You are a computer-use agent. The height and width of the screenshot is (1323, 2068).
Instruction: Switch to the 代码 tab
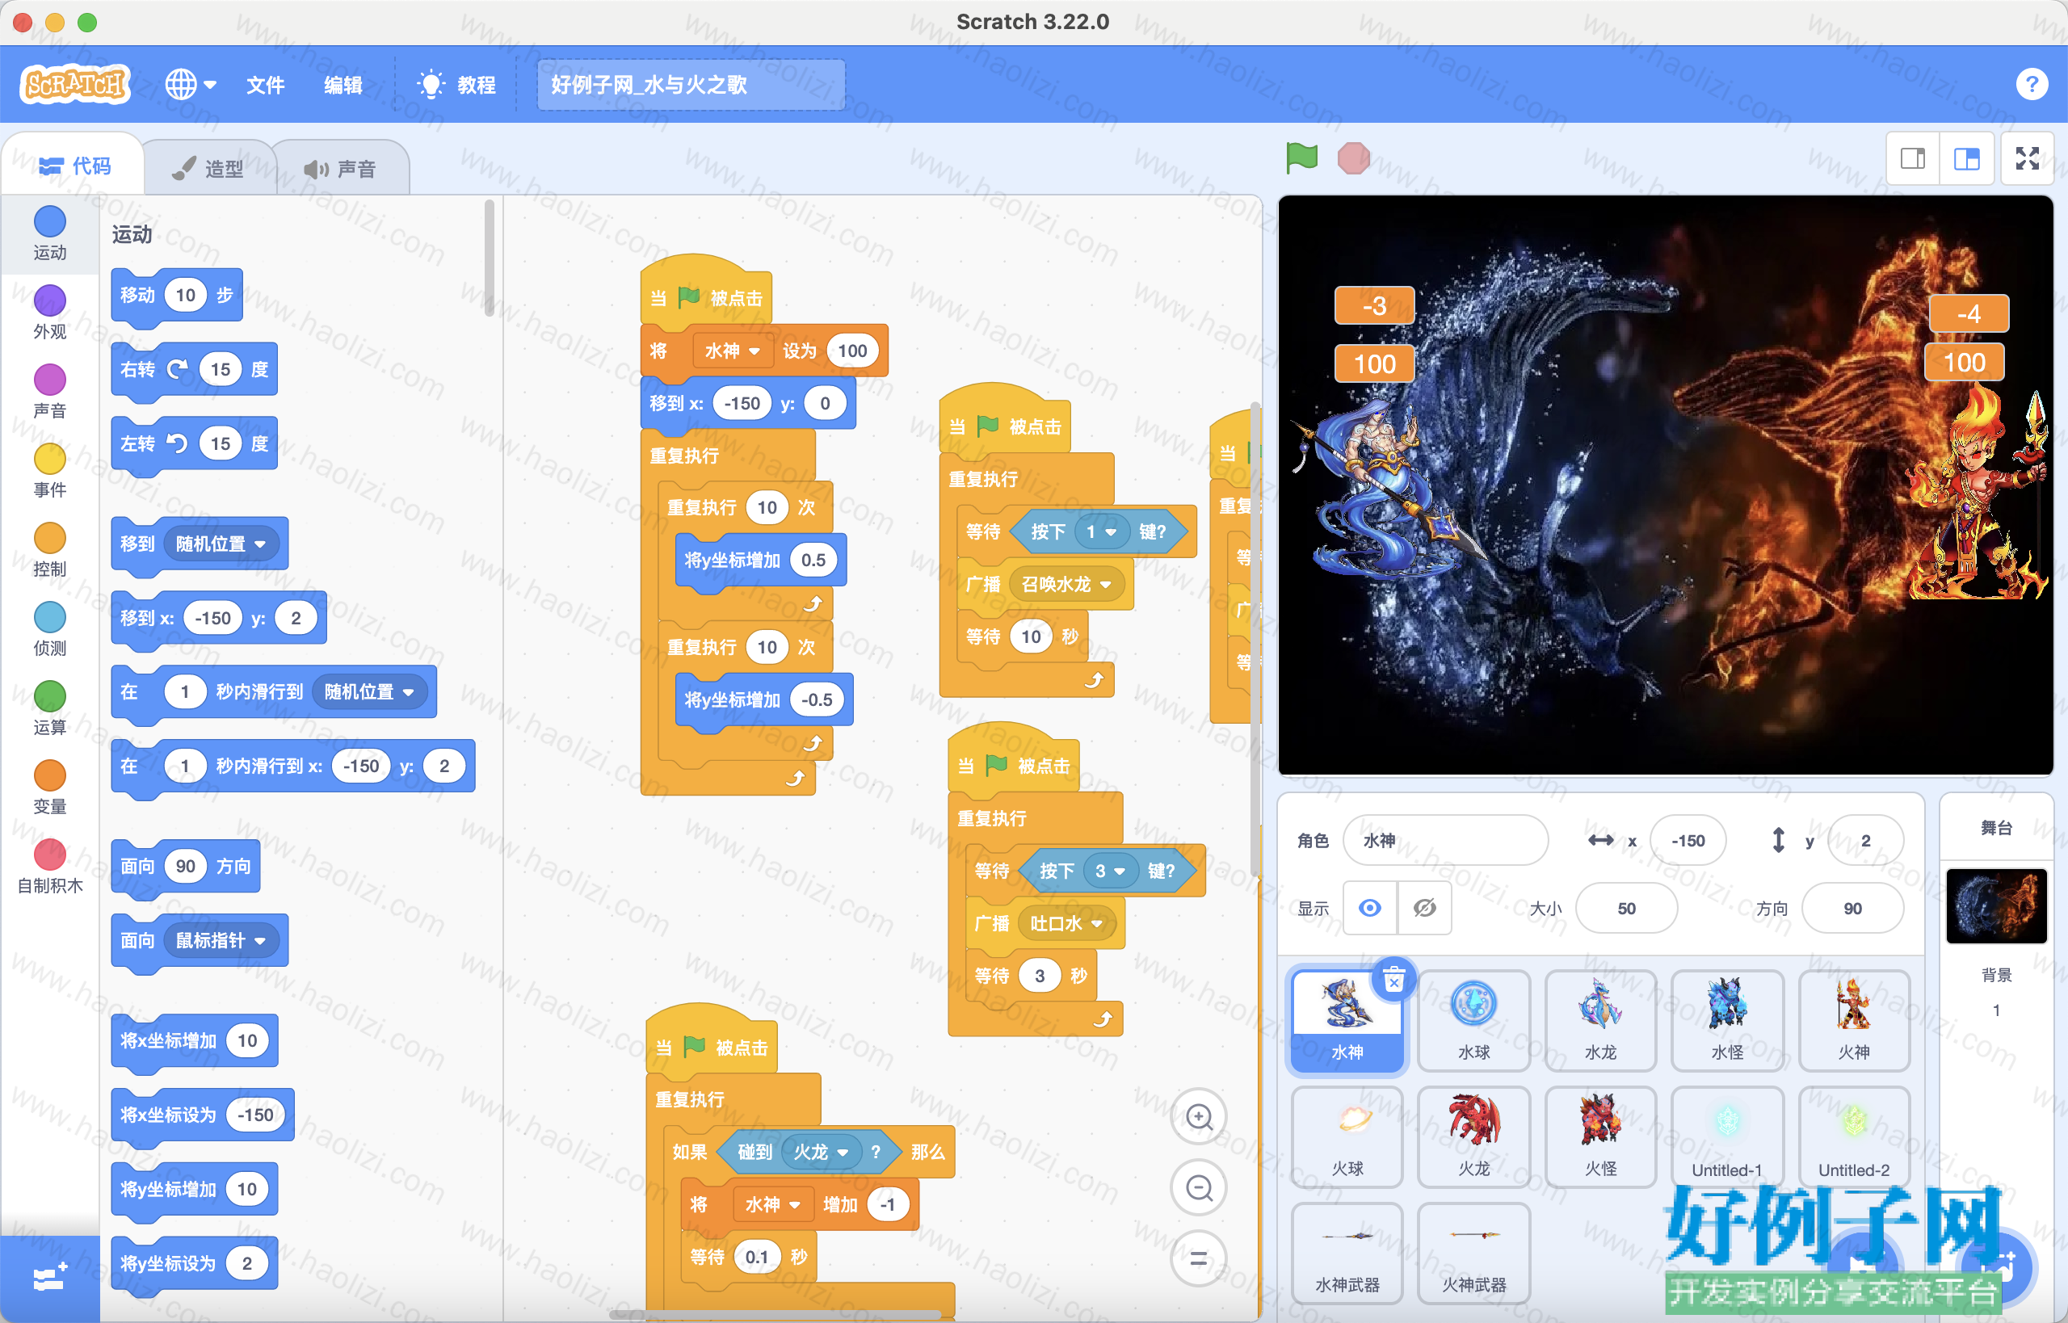click(x=75, y=166)
